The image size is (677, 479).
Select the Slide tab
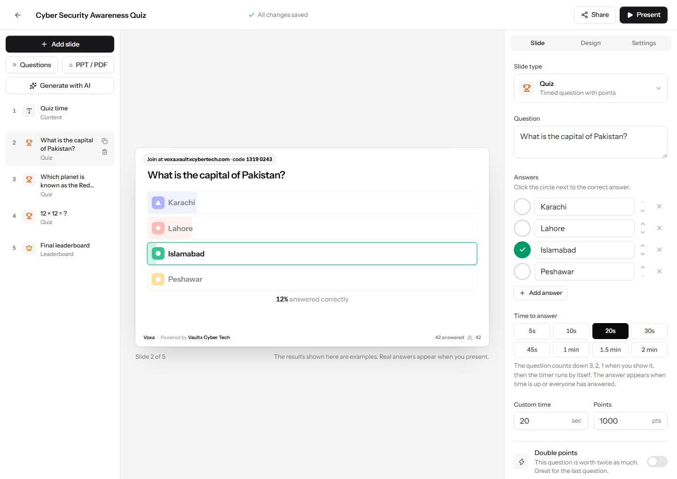[537, 43]
